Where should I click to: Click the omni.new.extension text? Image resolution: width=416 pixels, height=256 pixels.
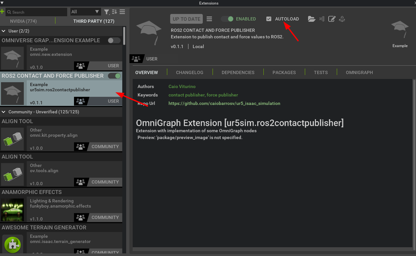[51, 54]
